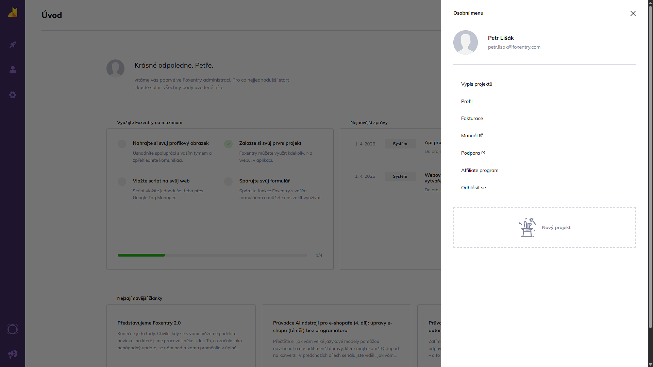Click the Nový projekt button
The width and height of the screenshot is (653, 367).
(x=556, y=227)
